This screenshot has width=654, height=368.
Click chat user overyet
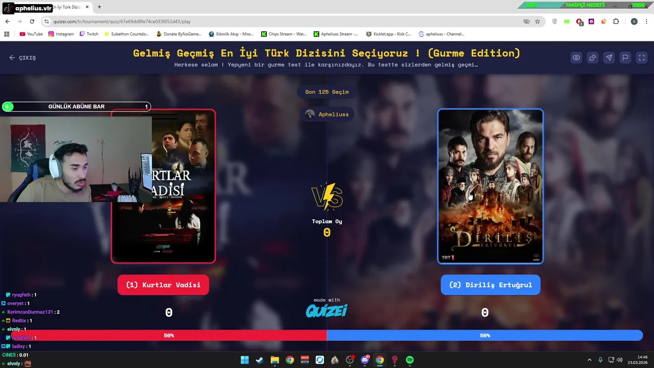click(15, 303)
